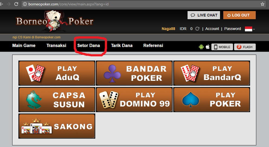Switch to MOBILE version
The height and width of the screenshot is (147, 269).
click(222, 47)
